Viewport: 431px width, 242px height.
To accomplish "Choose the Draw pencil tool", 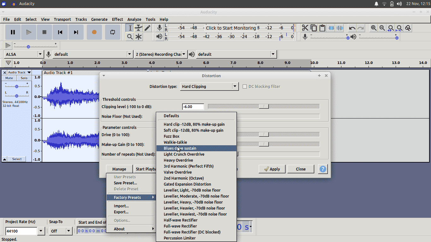I will coord(147,28).
